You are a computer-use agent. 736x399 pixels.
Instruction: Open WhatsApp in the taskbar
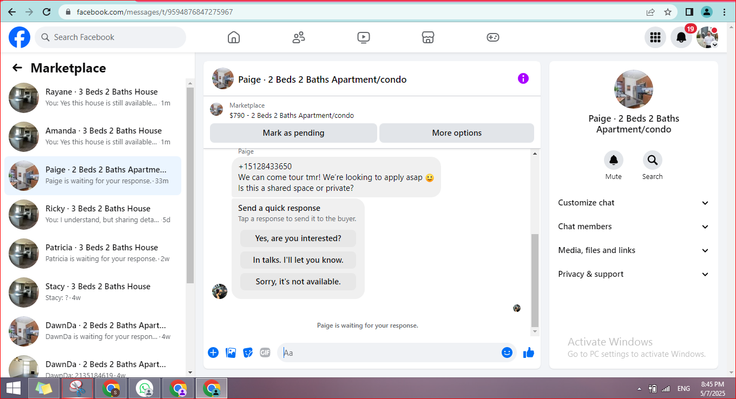144,388
